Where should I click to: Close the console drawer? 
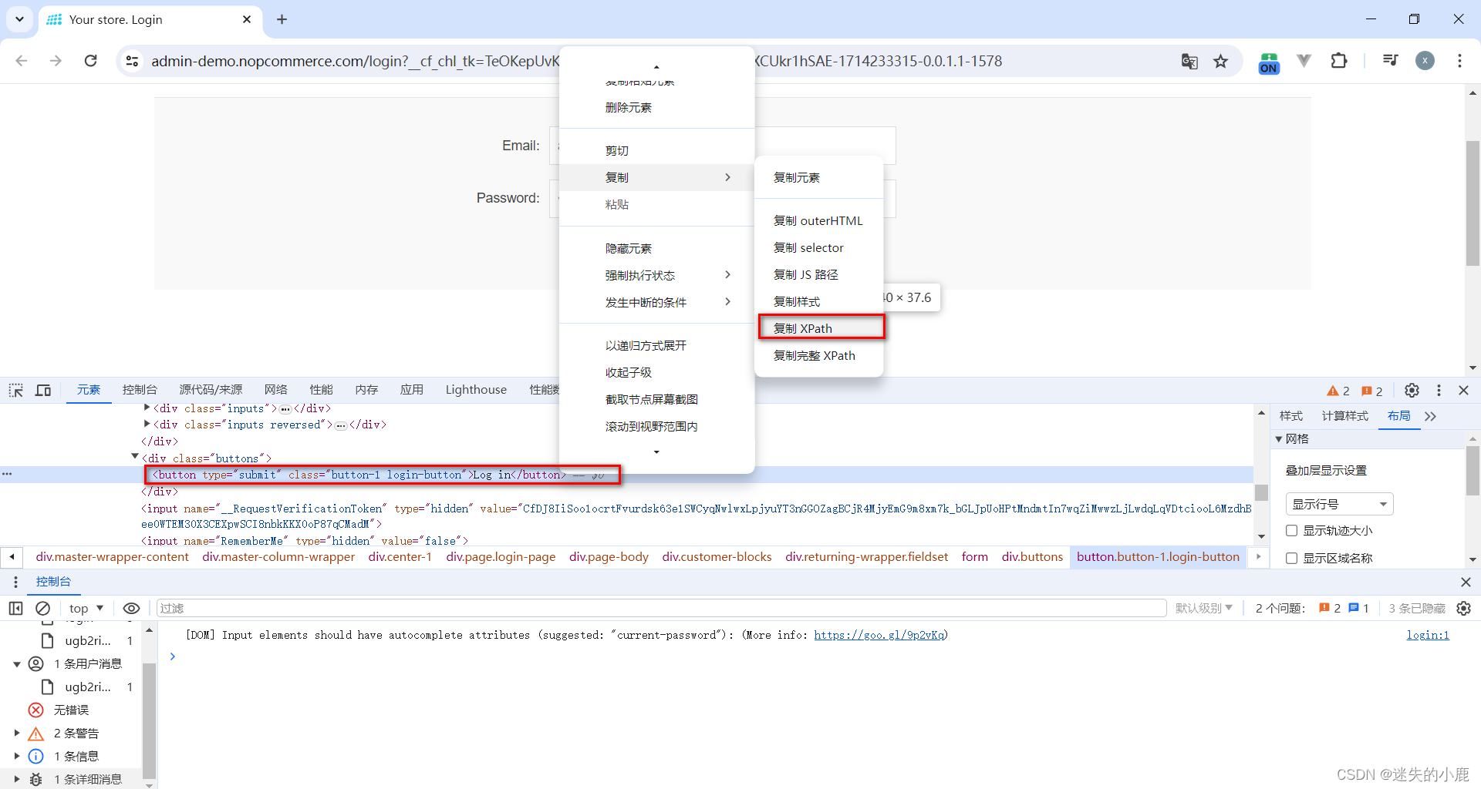(1466, 582)
